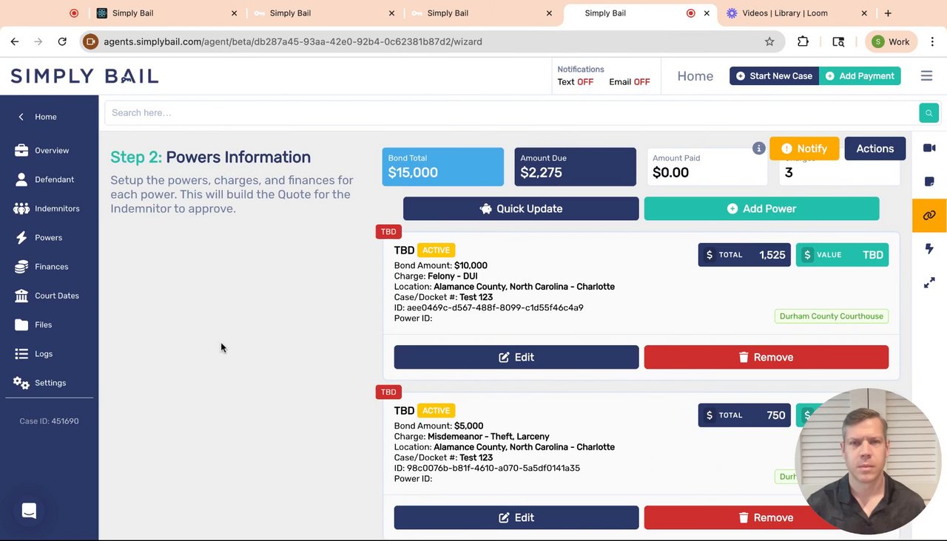Click the Total 1,525 badge on DUI power

744,255
